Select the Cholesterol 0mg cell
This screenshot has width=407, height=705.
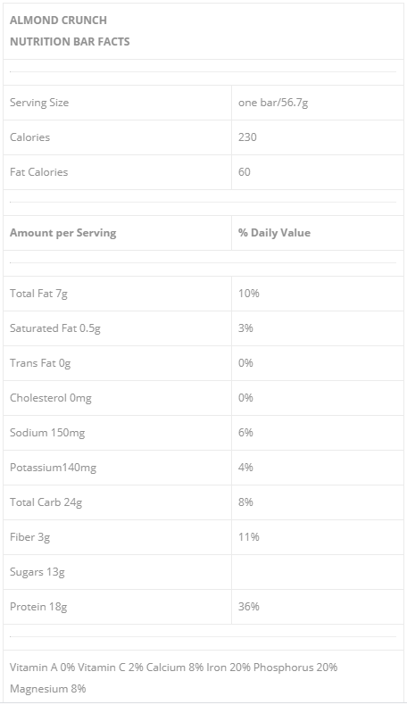click(118, 398)
